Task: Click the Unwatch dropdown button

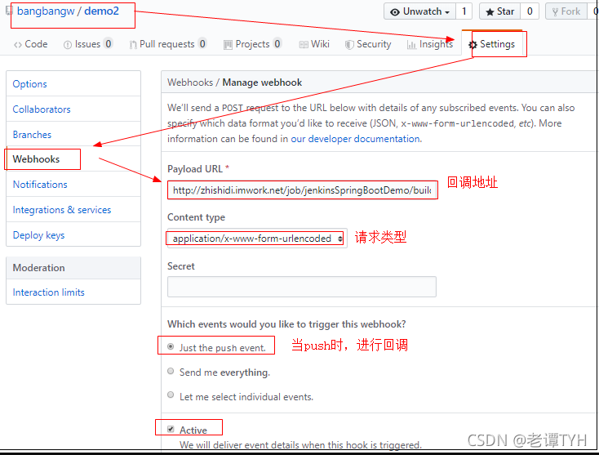Action: click(419, 11)
